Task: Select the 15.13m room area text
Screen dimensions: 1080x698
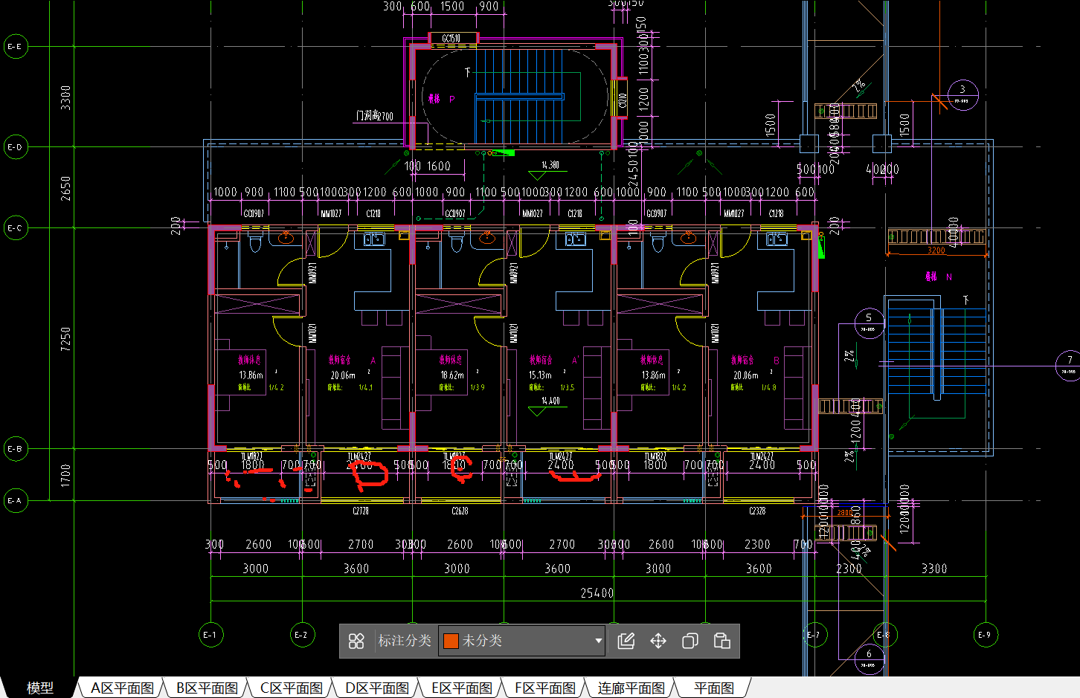Action: (541, 375)
